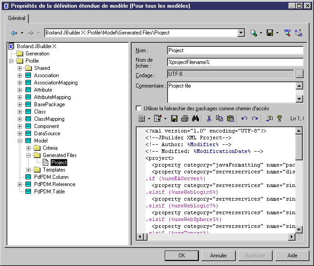Click the Undo arrow icon
Screen dimensions: 314x266
pos(244,118)
